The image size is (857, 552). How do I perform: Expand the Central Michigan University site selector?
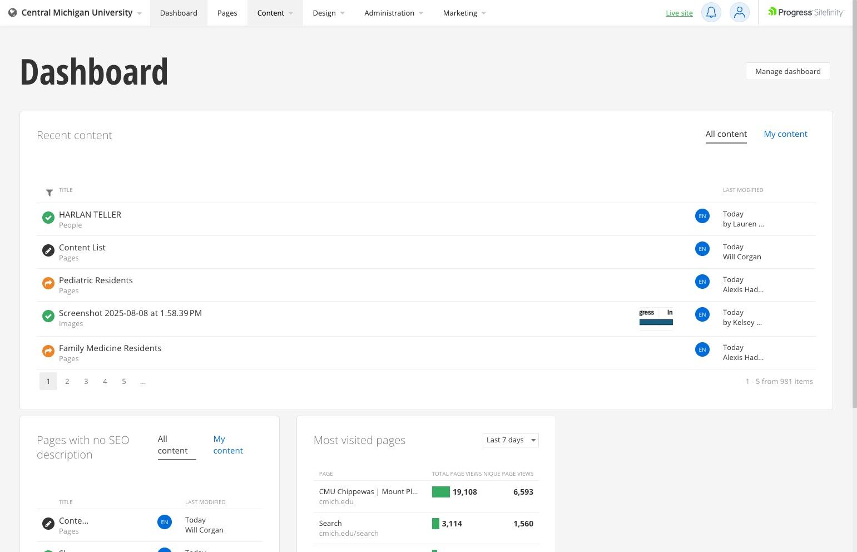(x=76, y=13)
